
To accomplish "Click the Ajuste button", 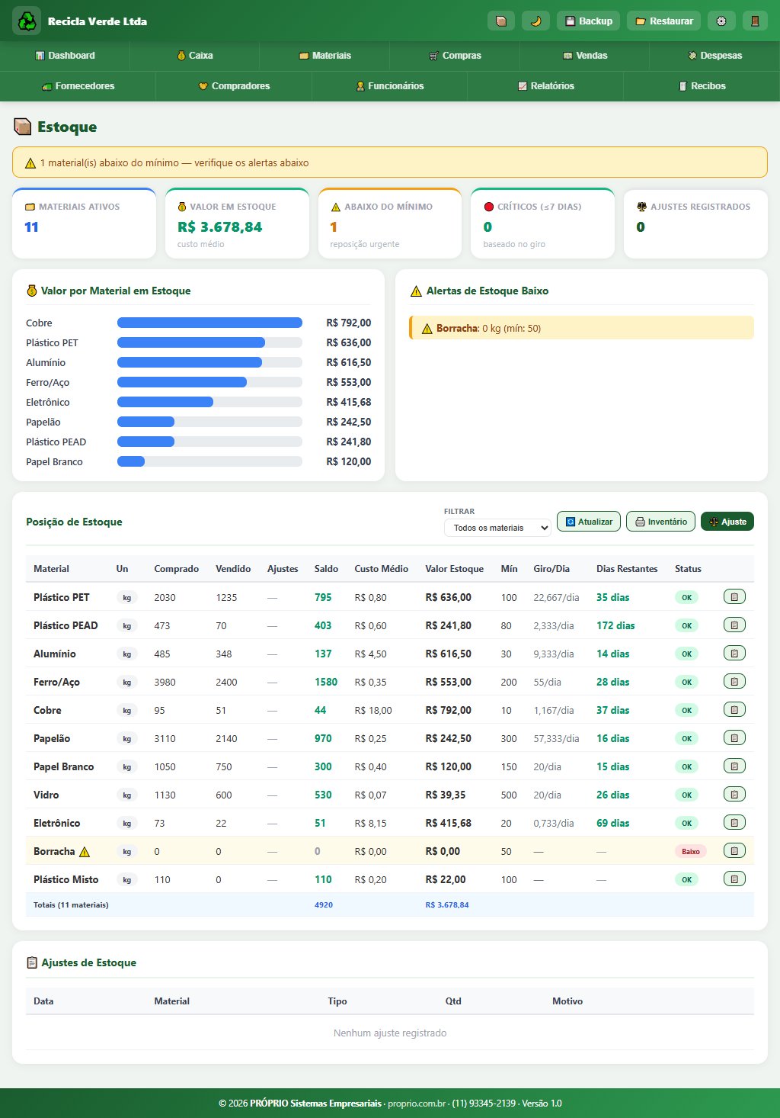I will tap(727, 522).
